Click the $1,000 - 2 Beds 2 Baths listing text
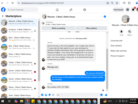Viewport: 138px width, 104px height. (x=55, y=24)
